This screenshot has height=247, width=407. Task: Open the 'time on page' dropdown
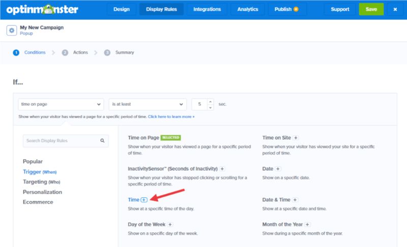(x=61, y=104)
